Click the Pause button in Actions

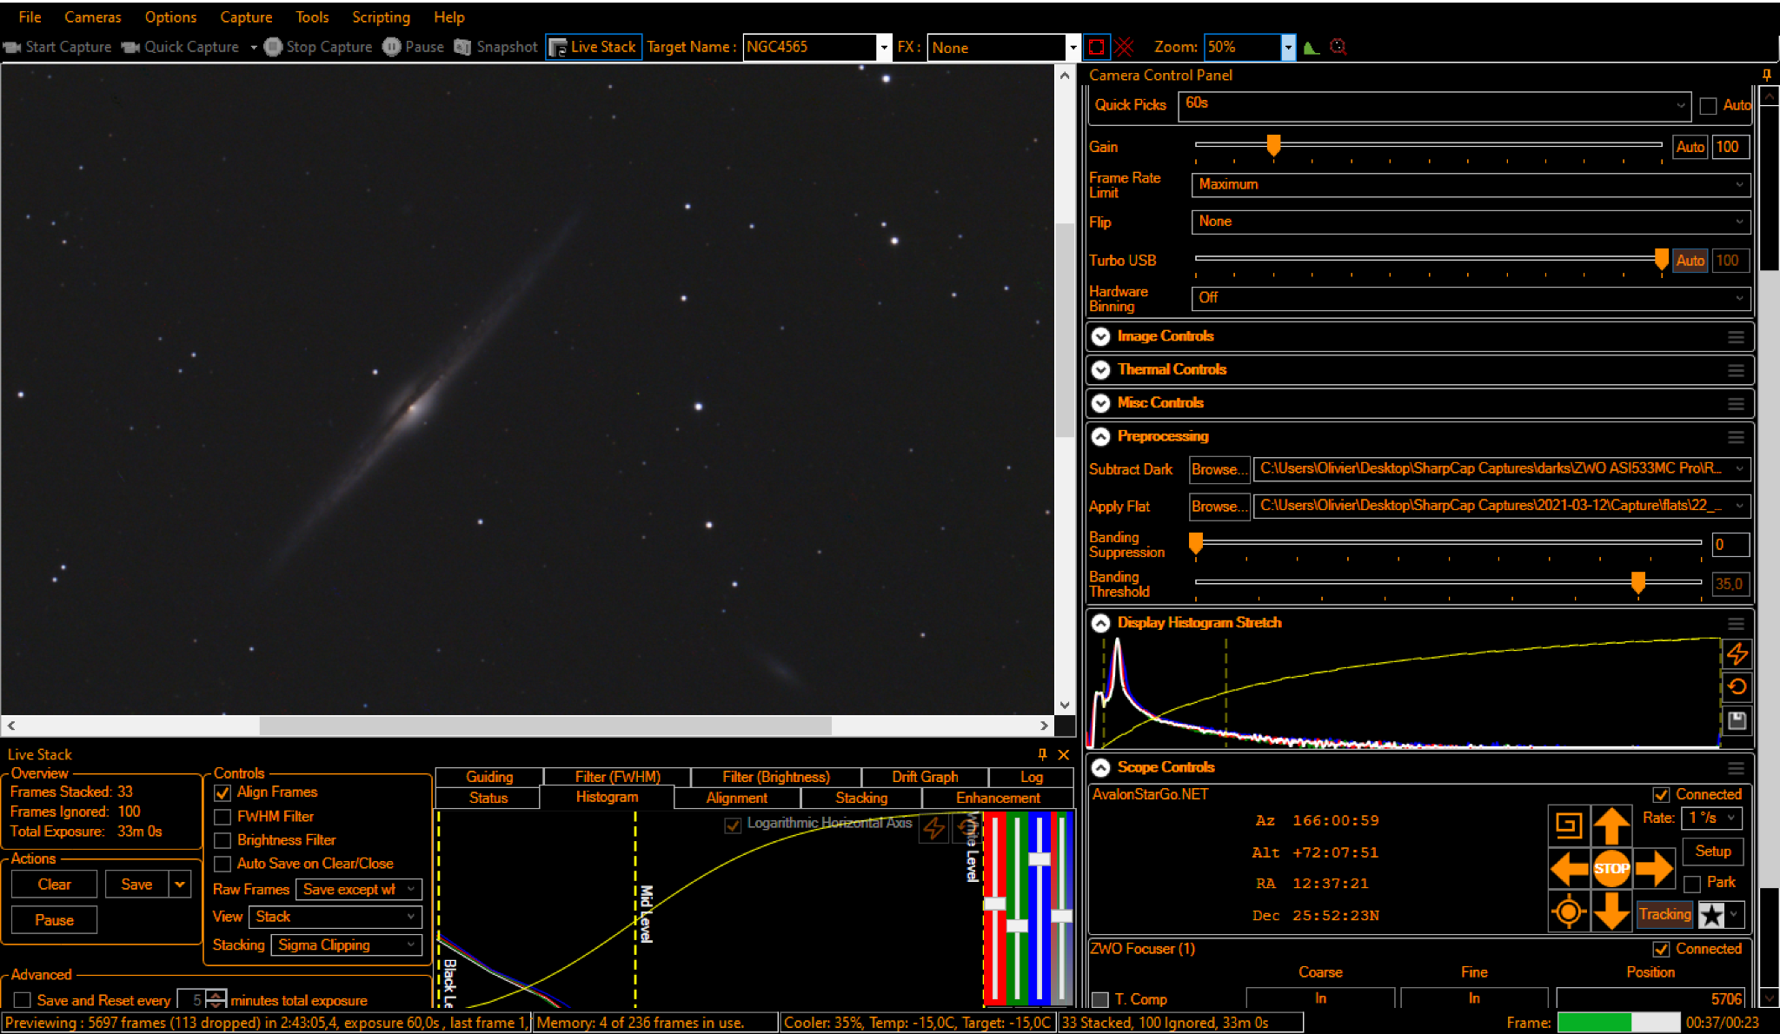point(54,920)
